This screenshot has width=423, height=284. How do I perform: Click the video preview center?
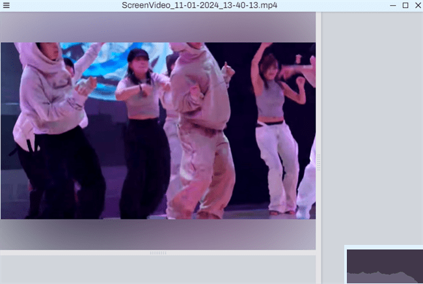158,130
